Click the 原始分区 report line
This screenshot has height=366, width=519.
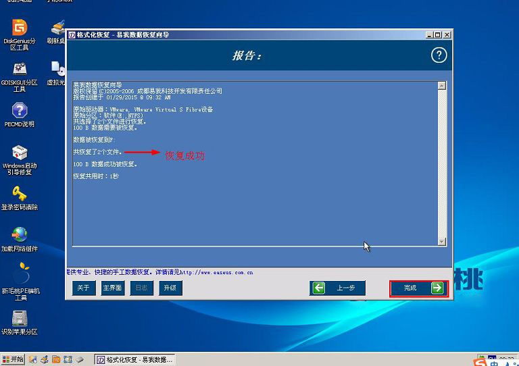click(108, 115)
